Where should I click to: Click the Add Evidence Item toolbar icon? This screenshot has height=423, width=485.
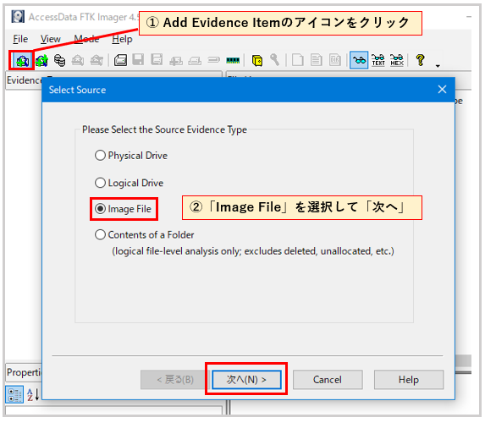pyautogui.click(x=23, y=60)
